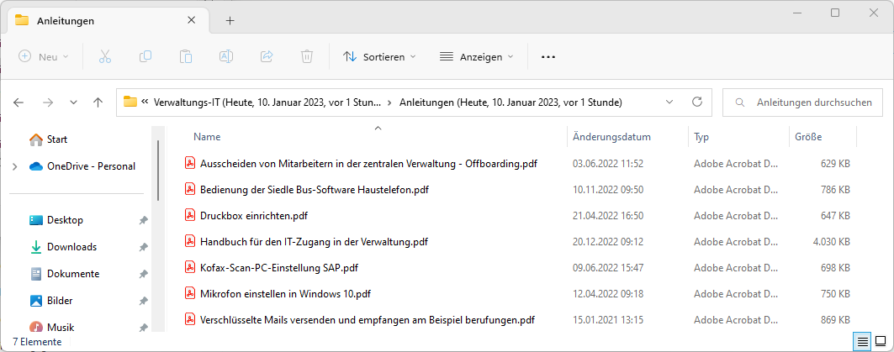
Task: Unpin Bilder using its pin icon
Action: 143,301
